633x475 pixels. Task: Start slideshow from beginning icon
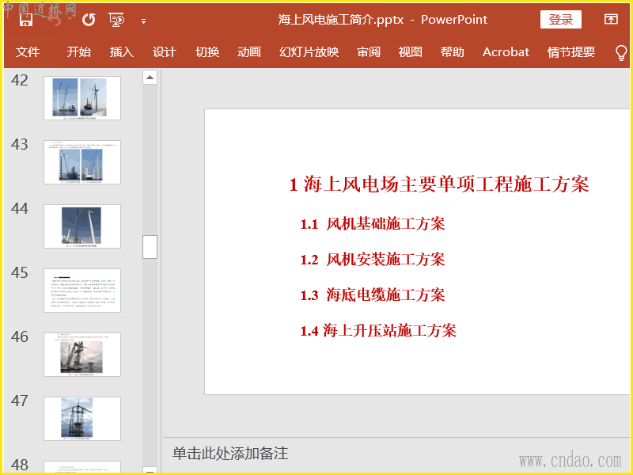pyautogui.click(x=116, y=19)
